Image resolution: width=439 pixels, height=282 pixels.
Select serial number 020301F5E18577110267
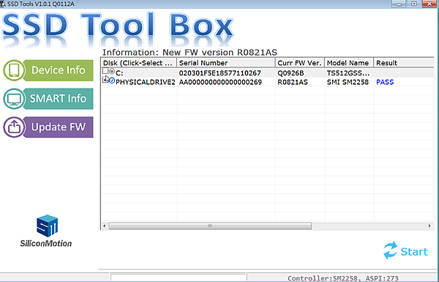220,73
